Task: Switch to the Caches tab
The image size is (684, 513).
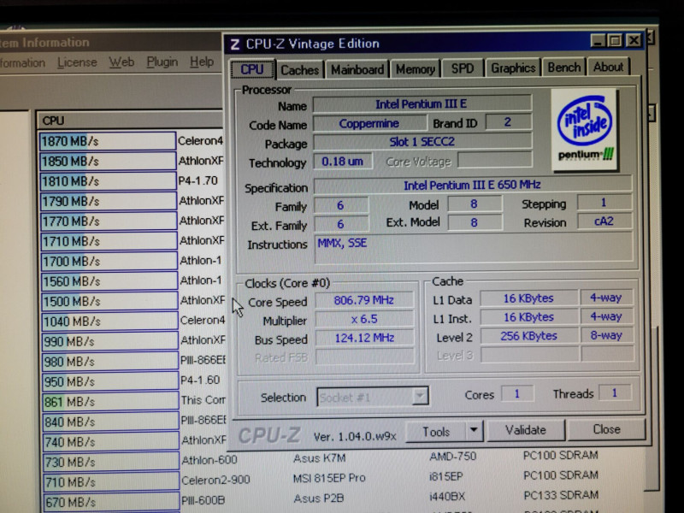Action: [300, 69]
